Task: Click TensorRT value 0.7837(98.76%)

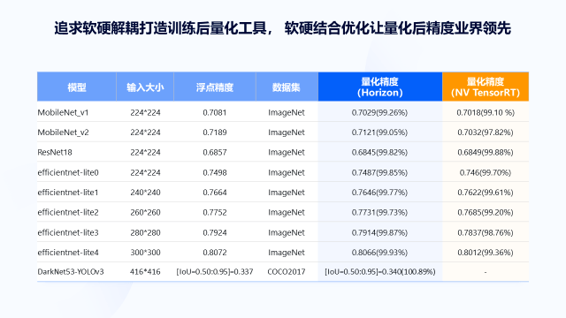Action: click(486, 232)
